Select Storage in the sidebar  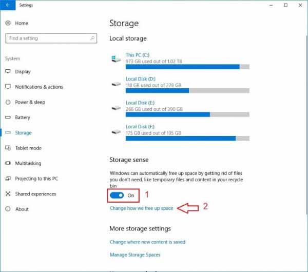(23, 133)
